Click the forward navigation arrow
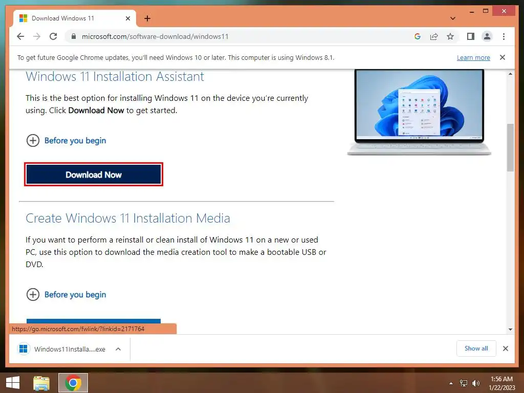Image resolution: width=524 pixels, height=393 pixels. [x=37, y=36]
